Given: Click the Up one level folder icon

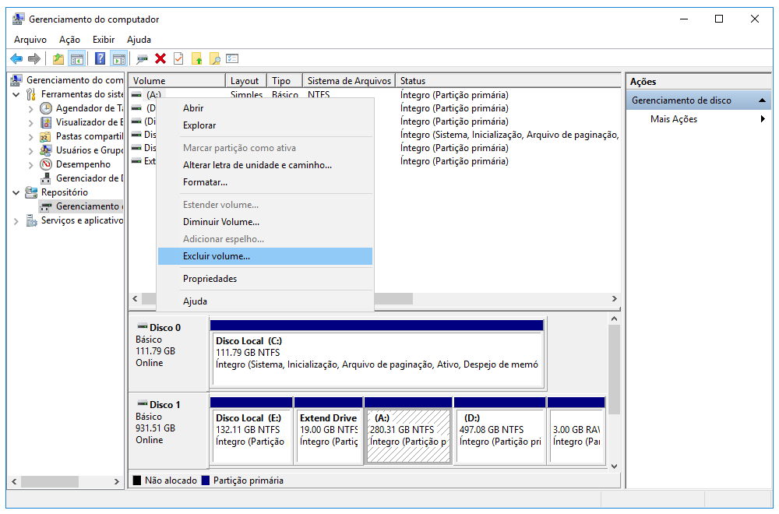Looking at the screenshot, I should [58, 58].
